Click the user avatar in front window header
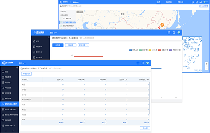The height and width of the screenshot is (133, 210). 148,63
